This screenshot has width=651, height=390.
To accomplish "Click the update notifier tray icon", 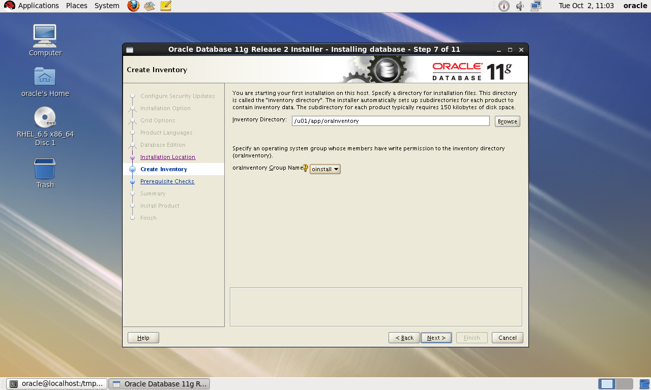I will [x=504, y=6].
